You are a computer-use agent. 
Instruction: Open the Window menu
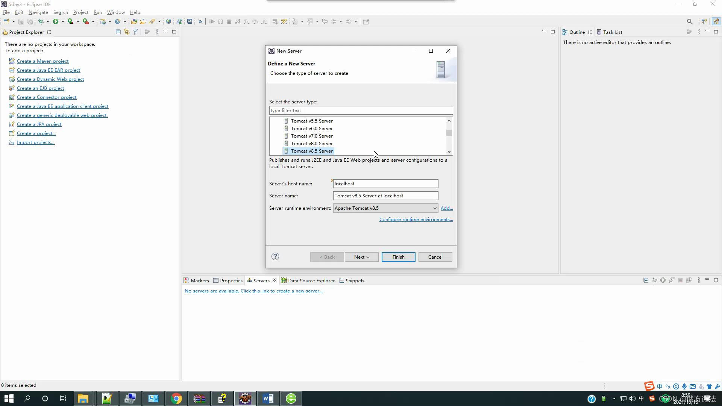[116, 12]
